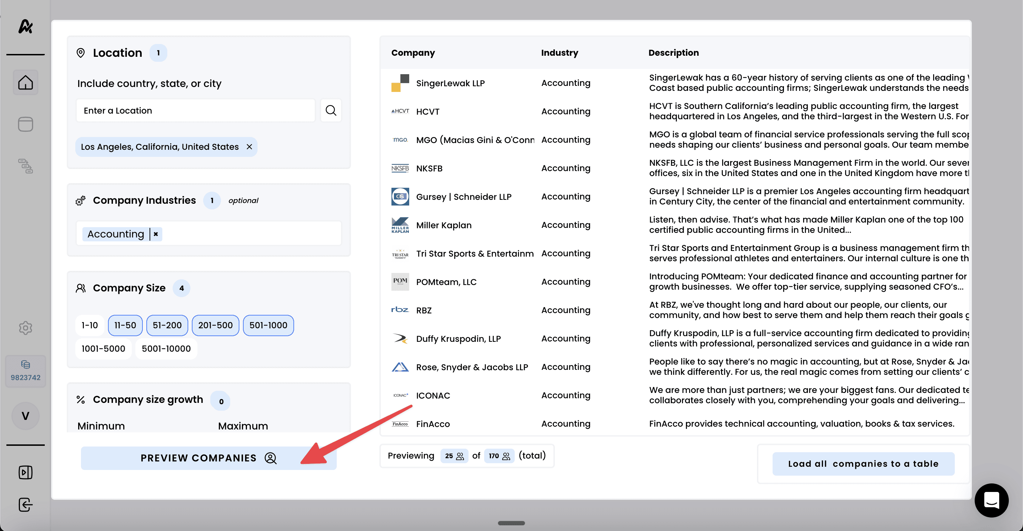1023x531 pixels.
Task: Click the location search magnifier icon
Action: click(331, 110)
